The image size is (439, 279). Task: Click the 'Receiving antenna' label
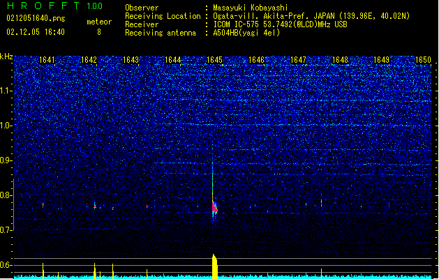point(161,33)
